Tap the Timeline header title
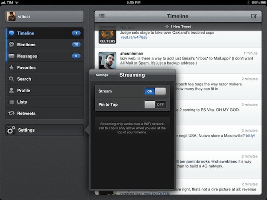The image size is (267, 200). point(178,16)
